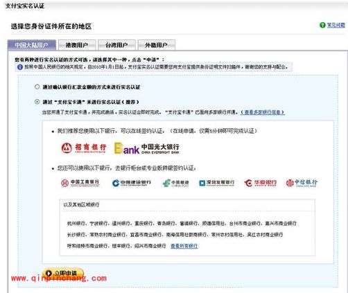The height and width of the screenshot is (293, 348).
Task: Switch to the 中国大陆用户 tab
Action: [32, 45]
